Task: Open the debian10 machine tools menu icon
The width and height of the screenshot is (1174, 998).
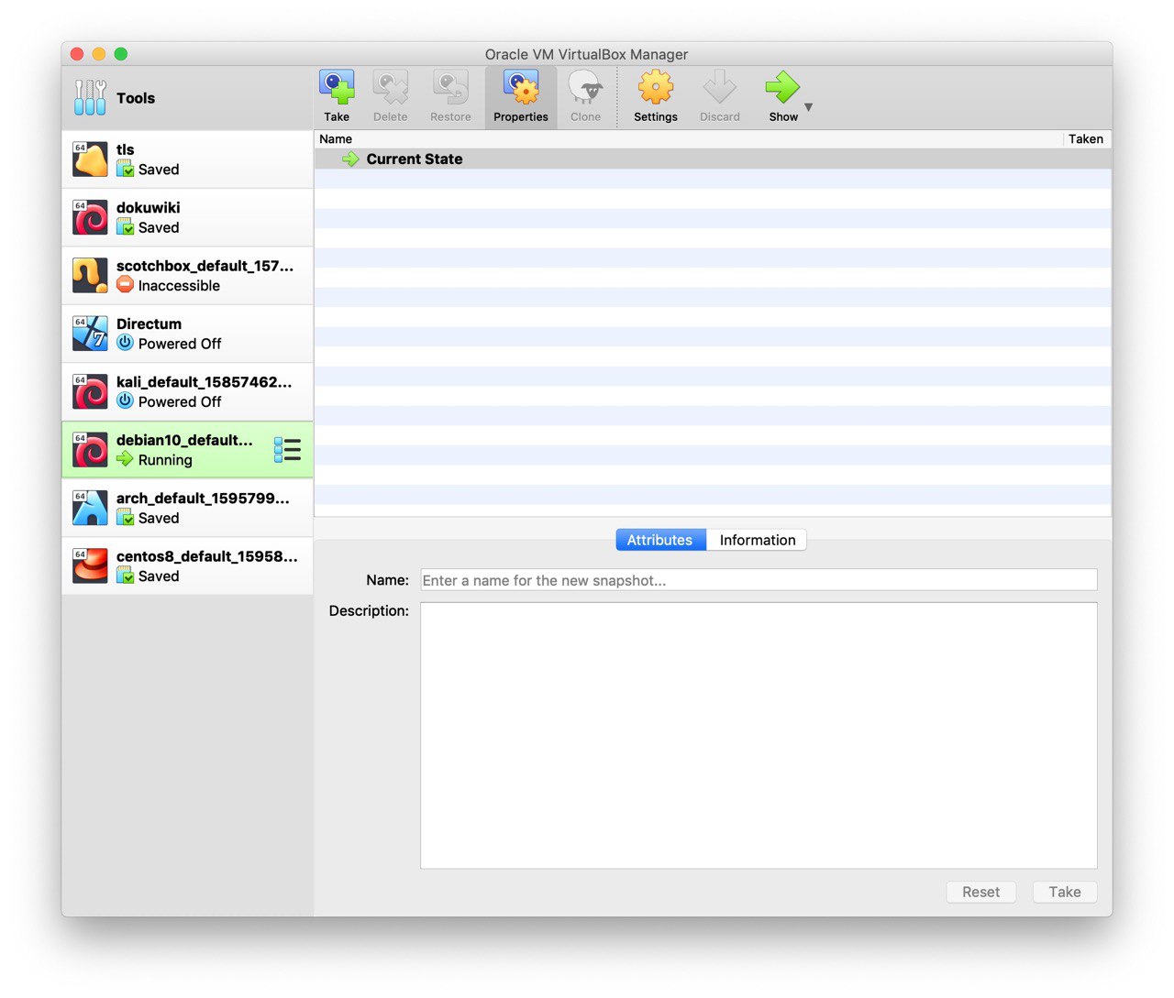Action: (x=287, y=450)
